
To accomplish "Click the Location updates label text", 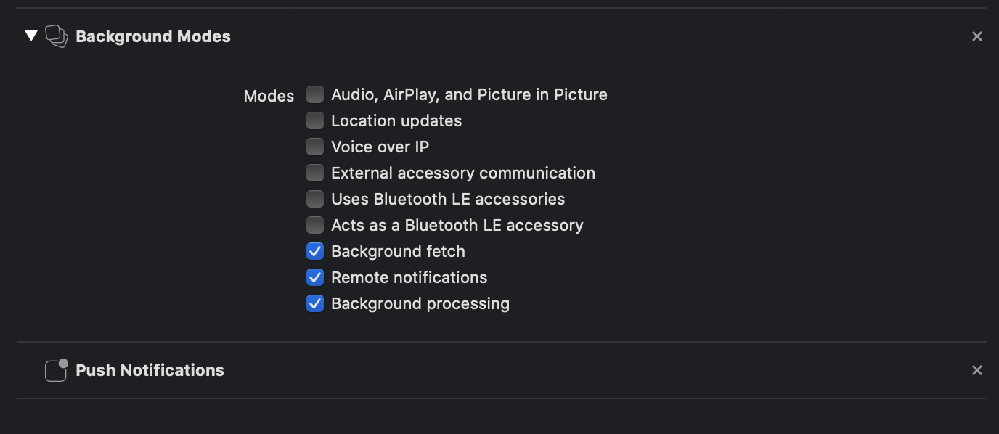I will pos(396,120).
